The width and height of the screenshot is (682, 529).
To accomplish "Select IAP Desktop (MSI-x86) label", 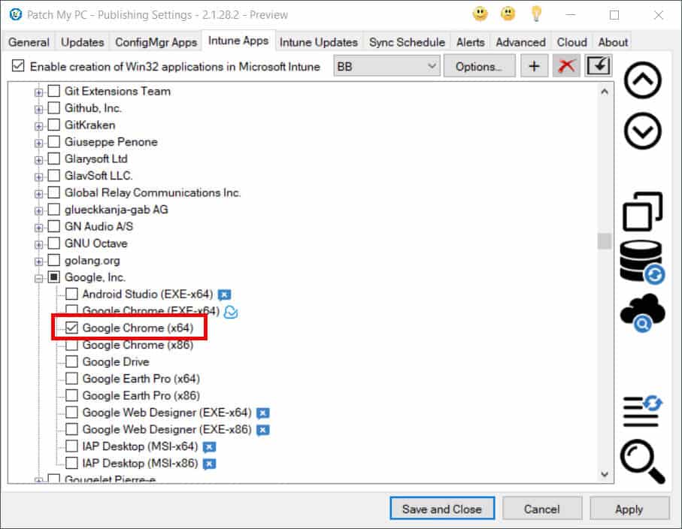I will (x=140, y=464).
